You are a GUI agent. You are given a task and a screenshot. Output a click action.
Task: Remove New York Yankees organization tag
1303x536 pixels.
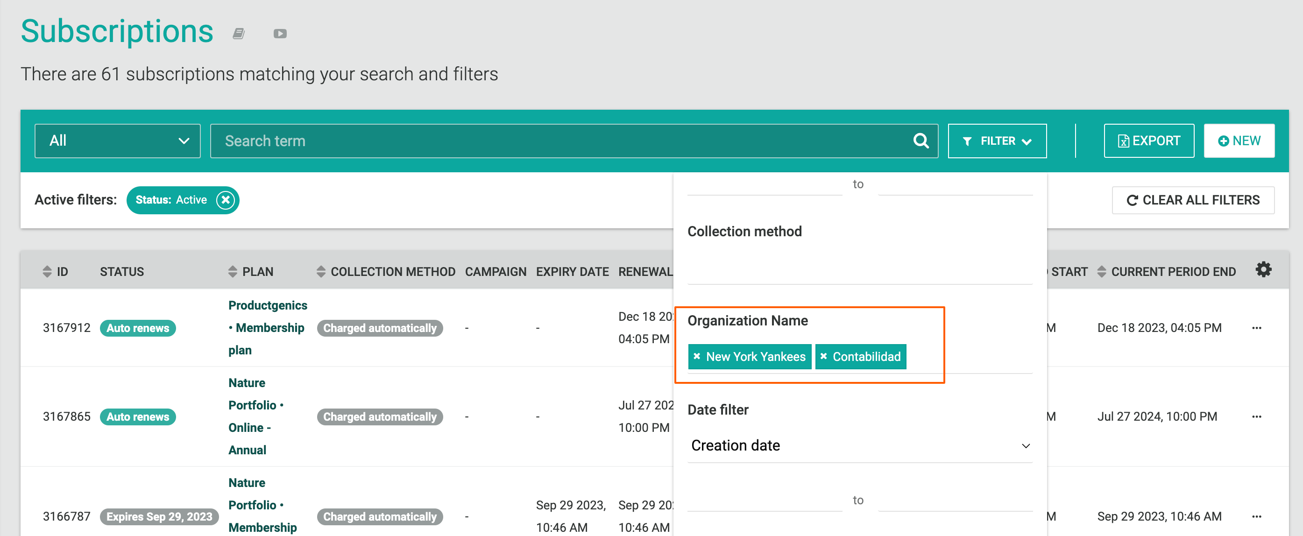[x=697, y=356]
